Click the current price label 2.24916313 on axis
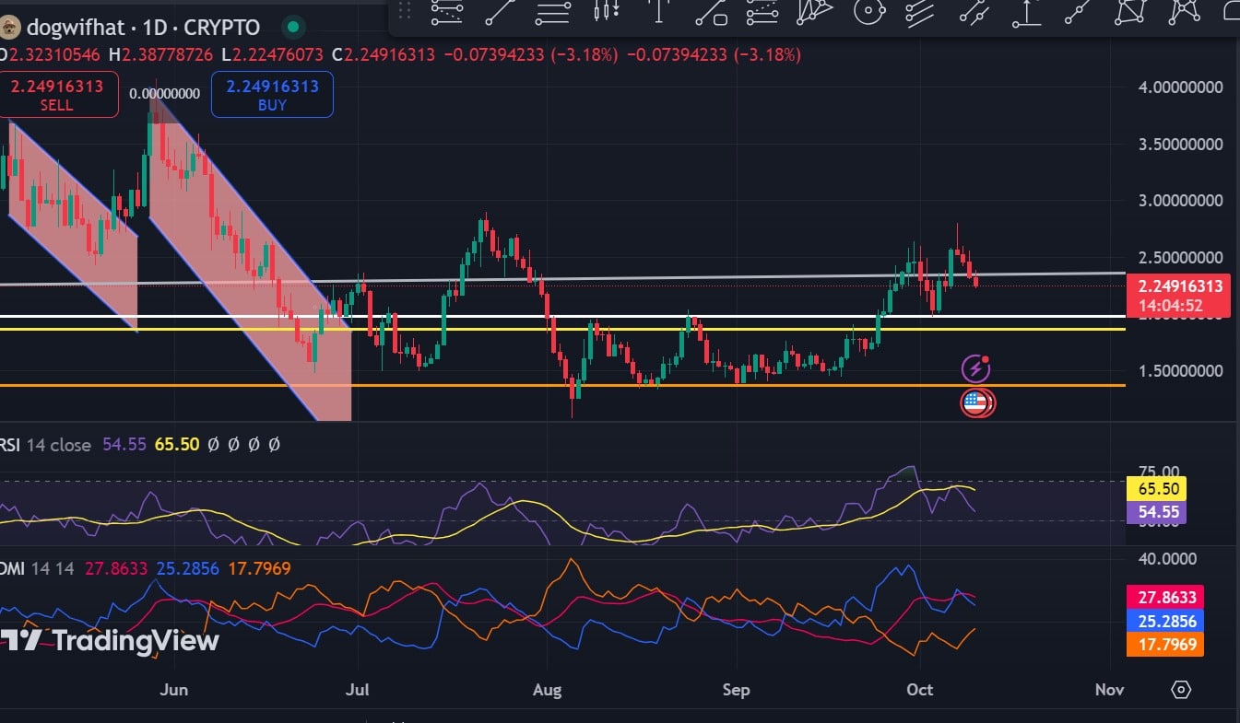The height and width of the screenshot is (723, 1240). point(1180,286)
